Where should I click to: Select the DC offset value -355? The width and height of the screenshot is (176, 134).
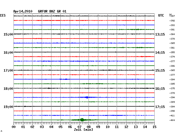172,52
